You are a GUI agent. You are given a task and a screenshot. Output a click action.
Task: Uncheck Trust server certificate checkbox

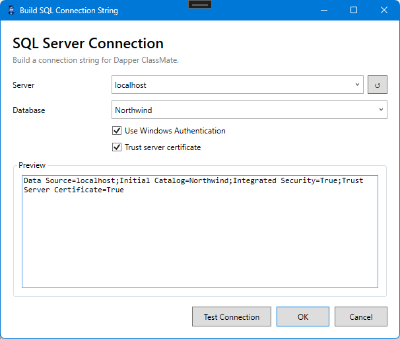tap(117, 147)
